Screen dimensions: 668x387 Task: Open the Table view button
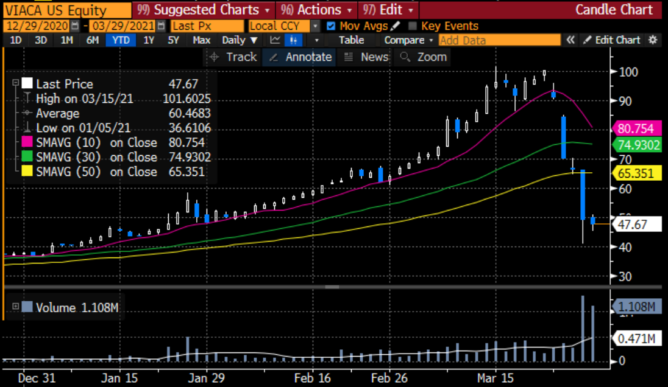pos(350,40)
